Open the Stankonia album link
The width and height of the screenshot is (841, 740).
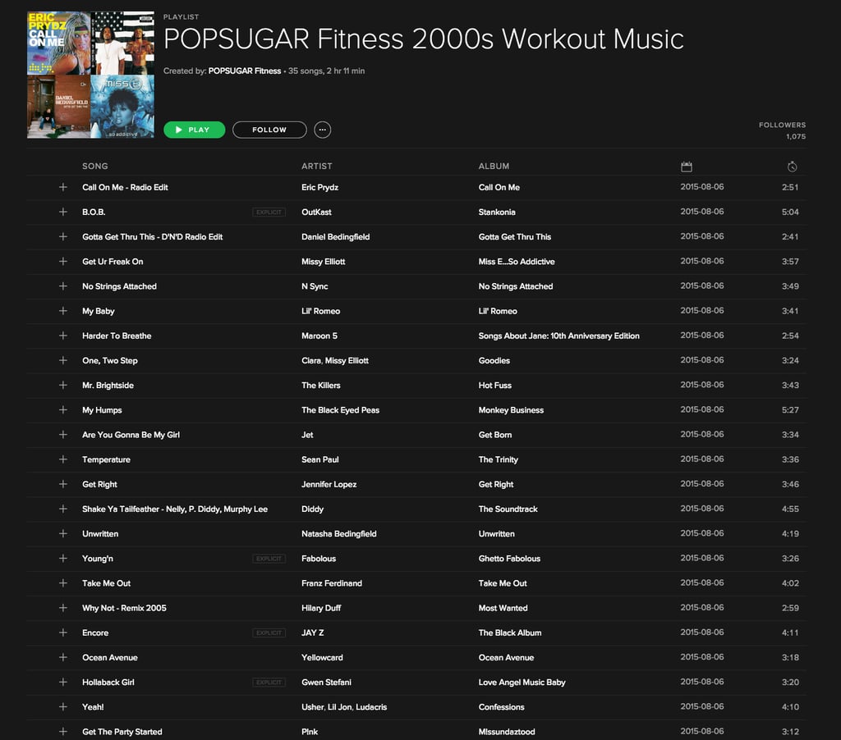(x=497, y=212)
